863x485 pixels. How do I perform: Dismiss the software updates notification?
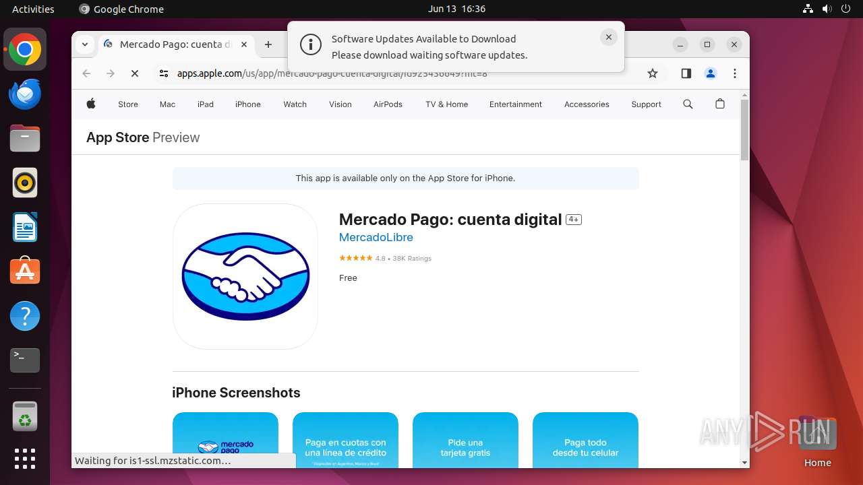coord(609,38)
